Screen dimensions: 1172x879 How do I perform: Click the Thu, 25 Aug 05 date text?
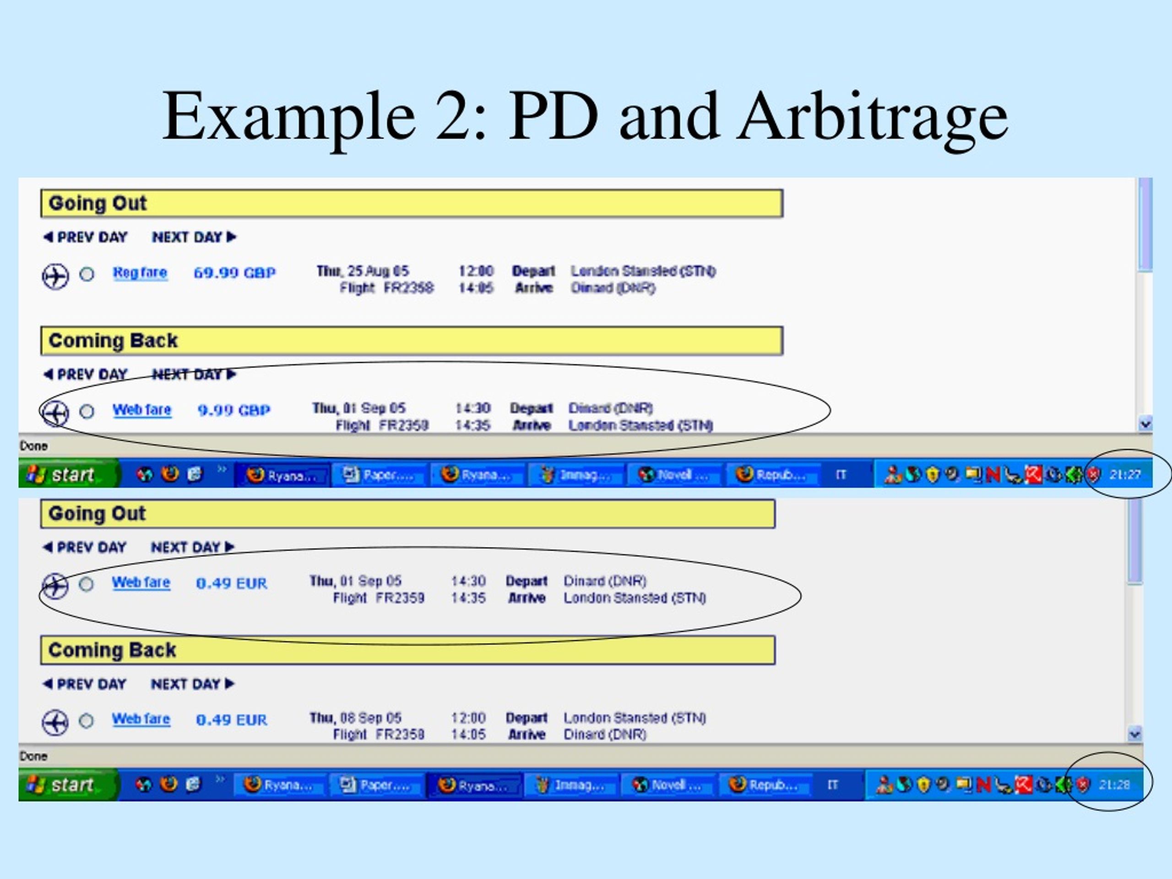pyautogui.click(x=363, y=271)
